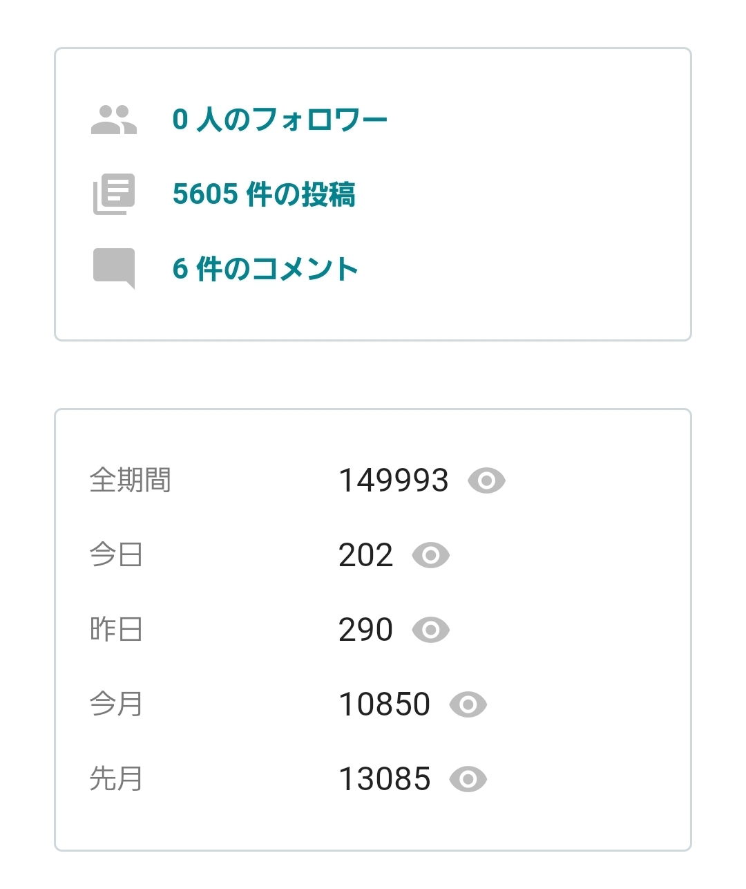746x889 pixels.
Task: Click the followers people icon
Action: [x=114, y=120]
